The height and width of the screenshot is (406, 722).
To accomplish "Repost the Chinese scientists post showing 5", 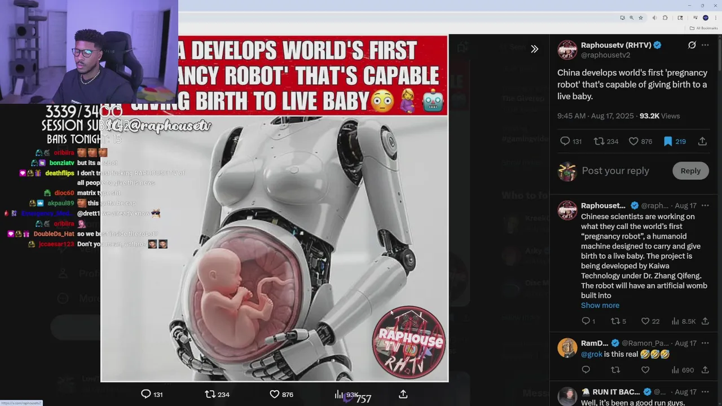I will [x=618, y=321].
